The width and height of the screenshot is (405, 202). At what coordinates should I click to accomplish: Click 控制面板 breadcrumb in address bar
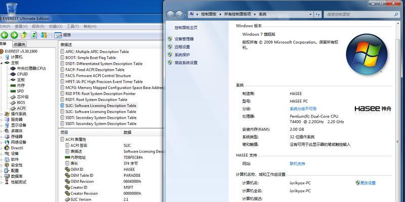pos(209,15)
